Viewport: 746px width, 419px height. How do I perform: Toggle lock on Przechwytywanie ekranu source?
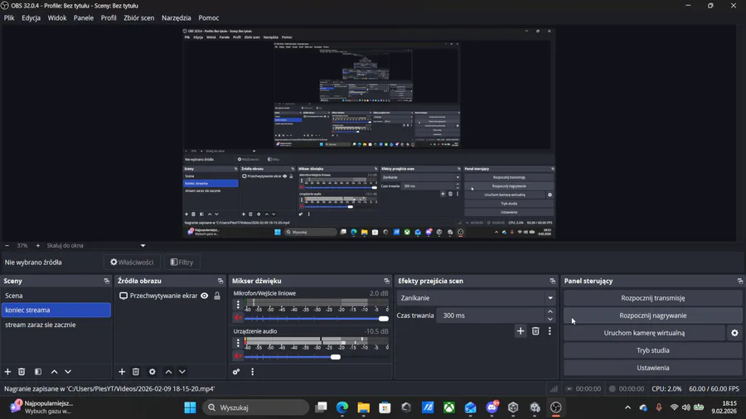point(217,296)
